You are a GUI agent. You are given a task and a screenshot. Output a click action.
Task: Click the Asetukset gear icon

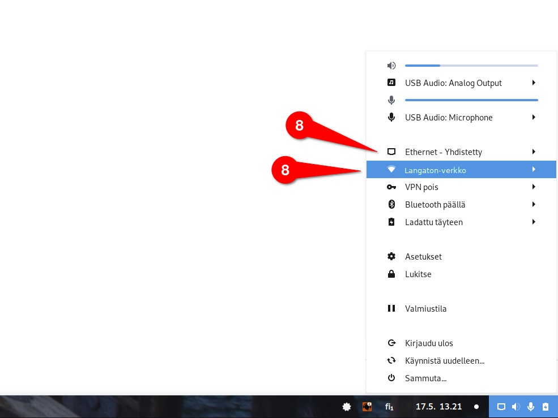tap(391, 256)
